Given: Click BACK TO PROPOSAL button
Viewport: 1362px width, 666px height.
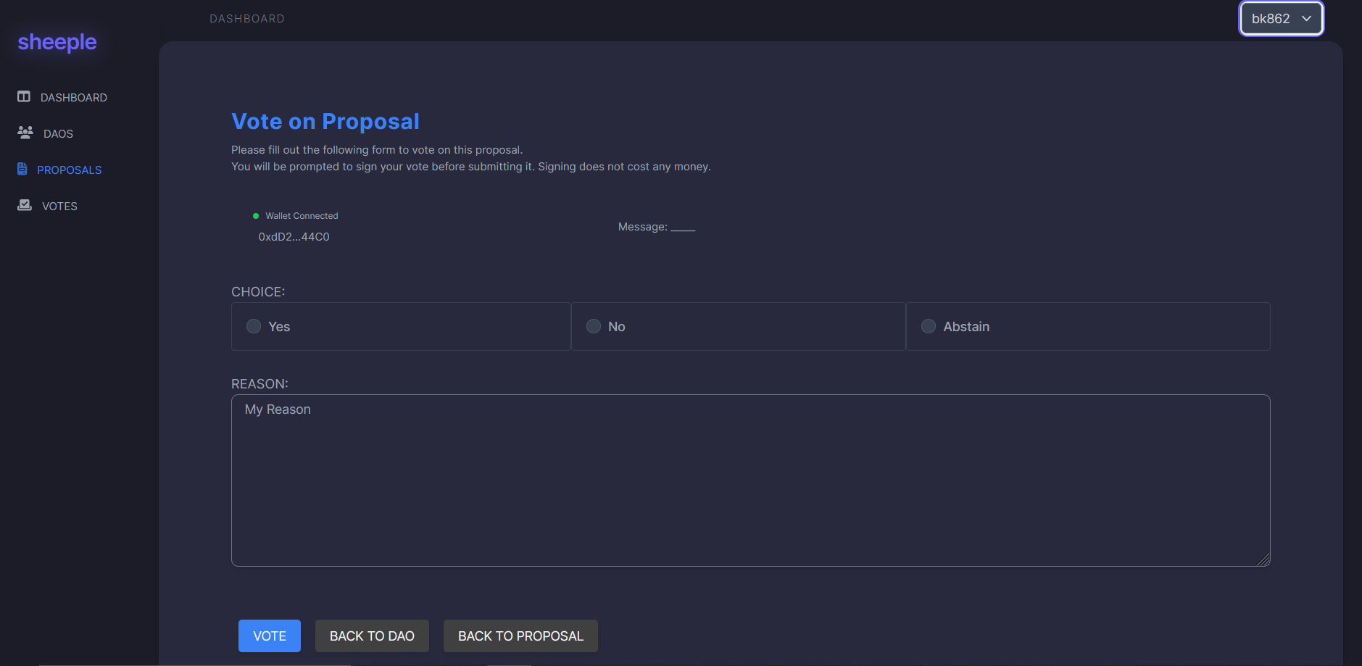Looking at the screenshot, I should pyautogui.click(x=520, y=636).
